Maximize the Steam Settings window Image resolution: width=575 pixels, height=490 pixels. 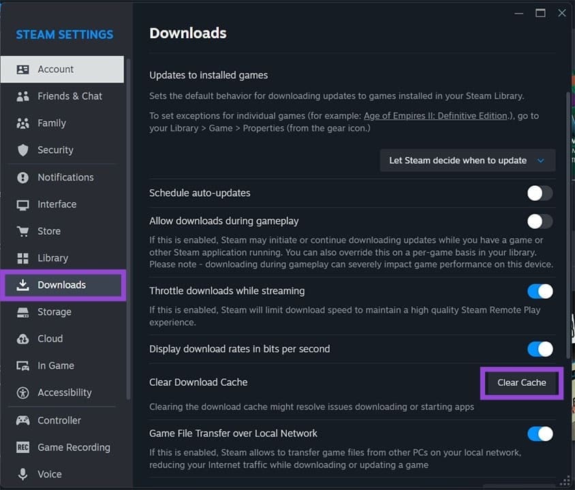[x=540, y=14]
